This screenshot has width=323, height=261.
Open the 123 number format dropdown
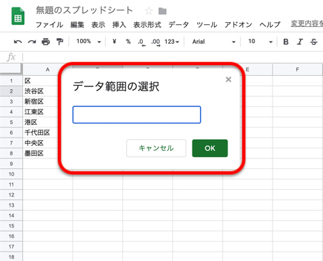(172, 42)
